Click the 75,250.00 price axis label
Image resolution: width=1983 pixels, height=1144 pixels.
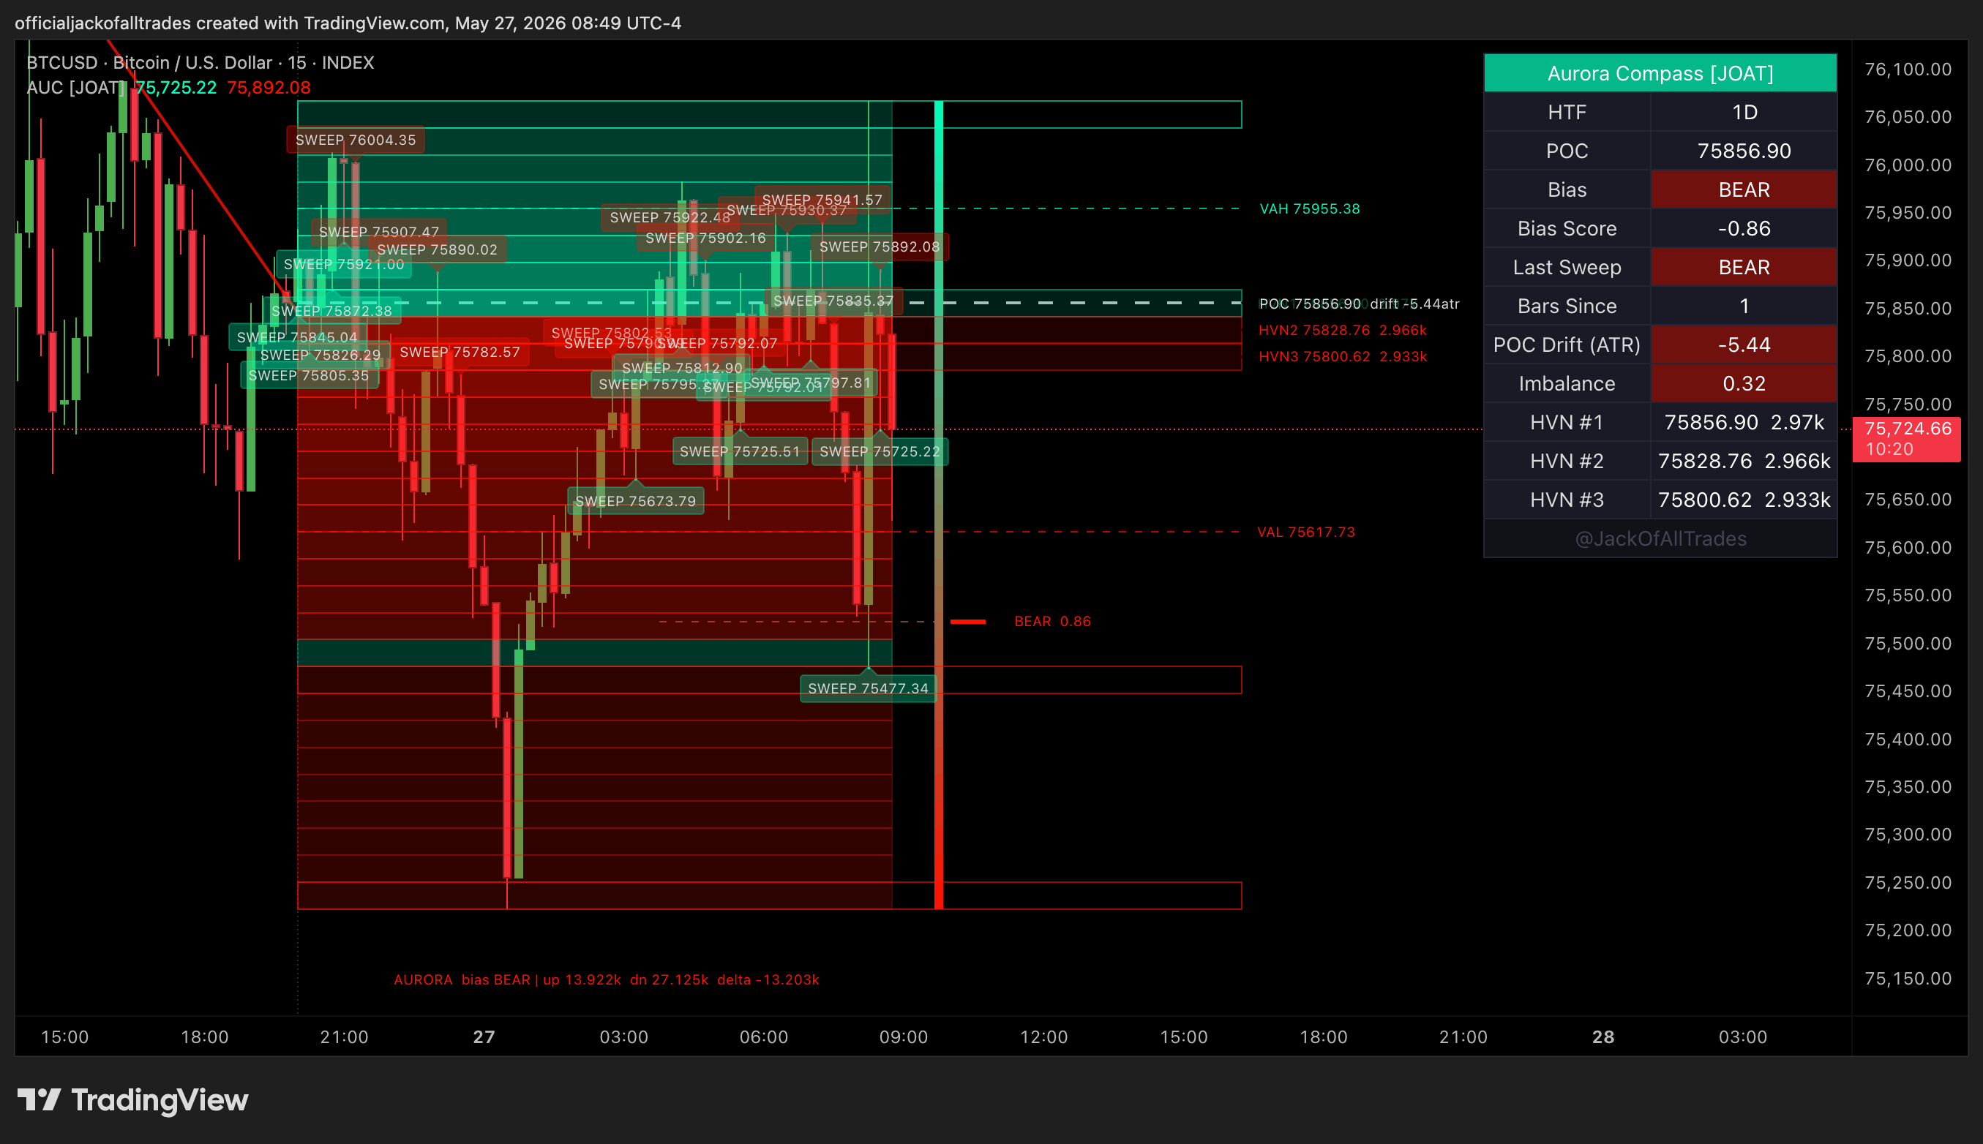pyautogui.click(x=1908, y=883)
